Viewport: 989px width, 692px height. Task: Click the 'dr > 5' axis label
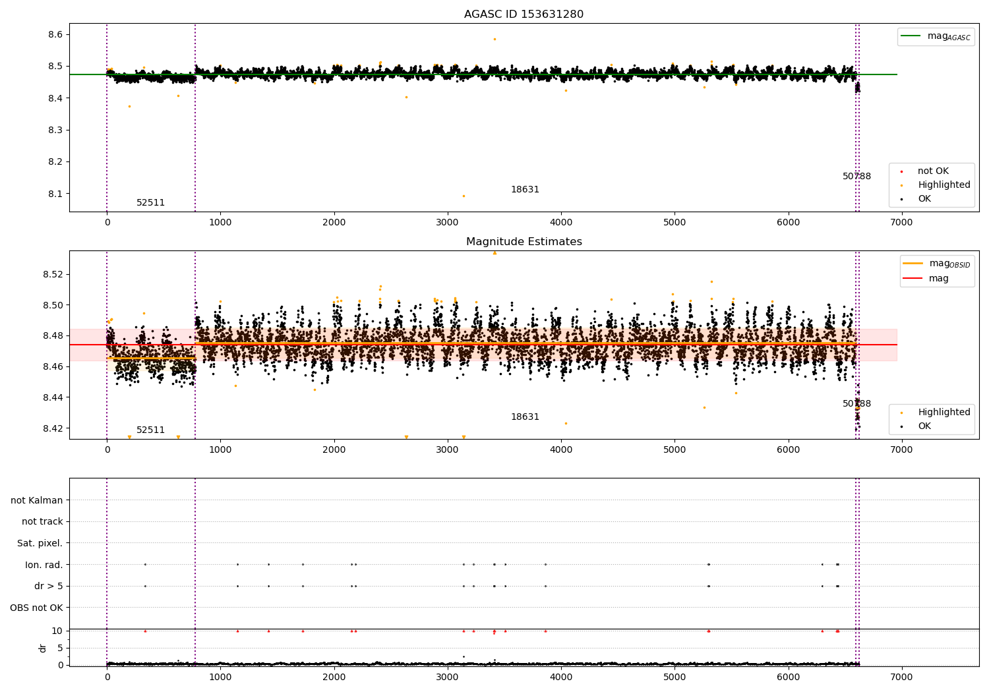tap(49, 586)
